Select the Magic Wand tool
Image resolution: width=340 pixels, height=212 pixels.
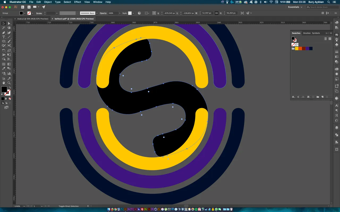click(4, 28)
